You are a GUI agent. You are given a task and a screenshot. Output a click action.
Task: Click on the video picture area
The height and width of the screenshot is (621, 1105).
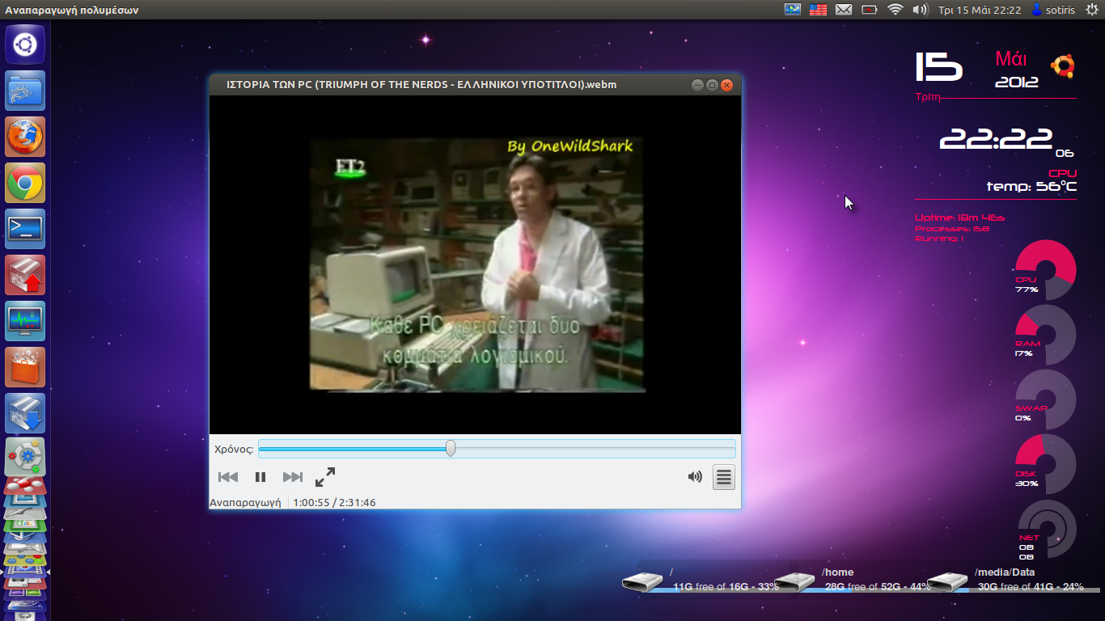(x=476, y=265)
